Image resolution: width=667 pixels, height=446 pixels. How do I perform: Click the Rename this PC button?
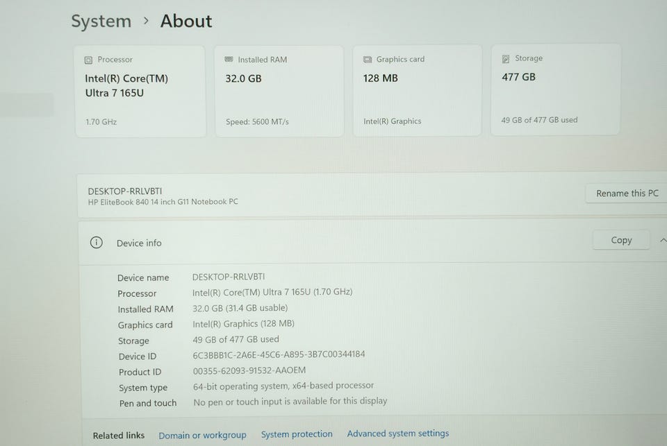coord(626,194)
